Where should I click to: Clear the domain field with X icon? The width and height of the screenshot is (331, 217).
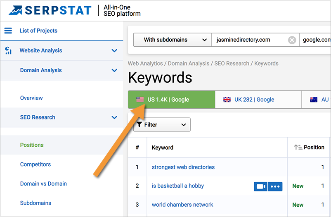click(292, 40)
